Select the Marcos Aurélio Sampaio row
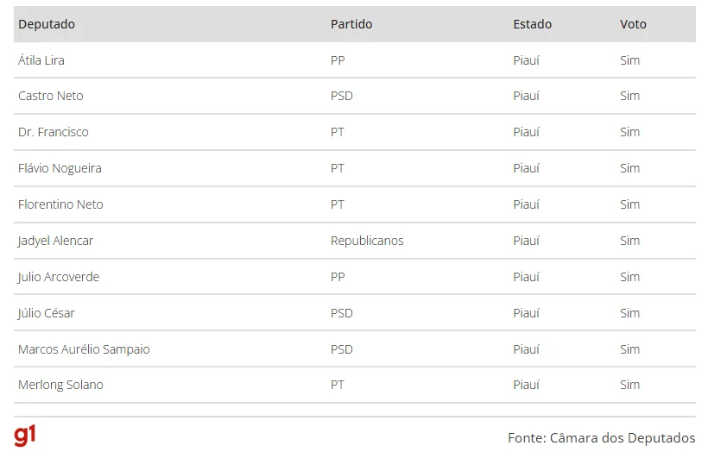Viewport: 708px width, 452px height. (355, 348)
